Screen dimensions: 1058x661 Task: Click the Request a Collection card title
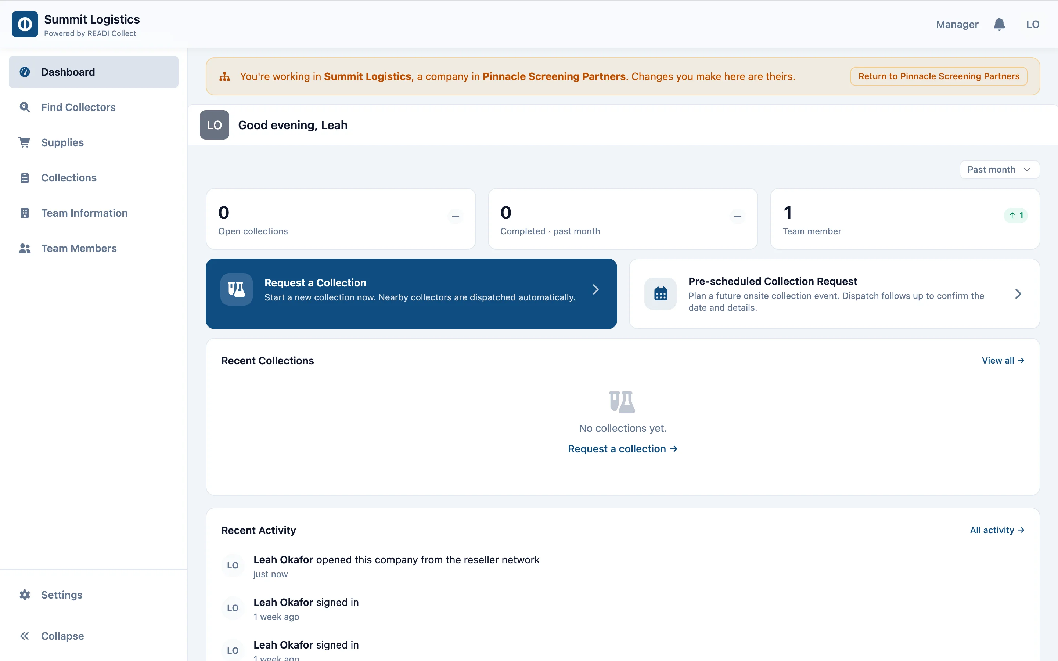pos(315,283)
